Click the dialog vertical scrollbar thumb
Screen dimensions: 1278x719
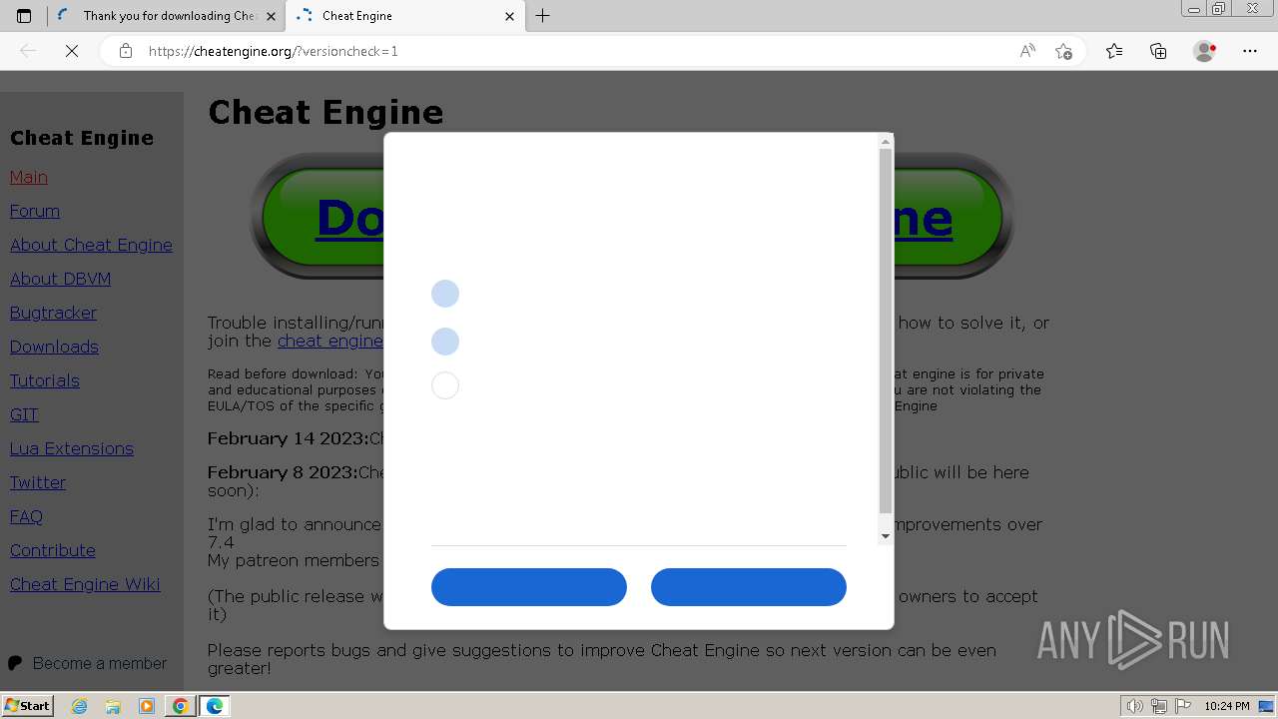(886, 332)
